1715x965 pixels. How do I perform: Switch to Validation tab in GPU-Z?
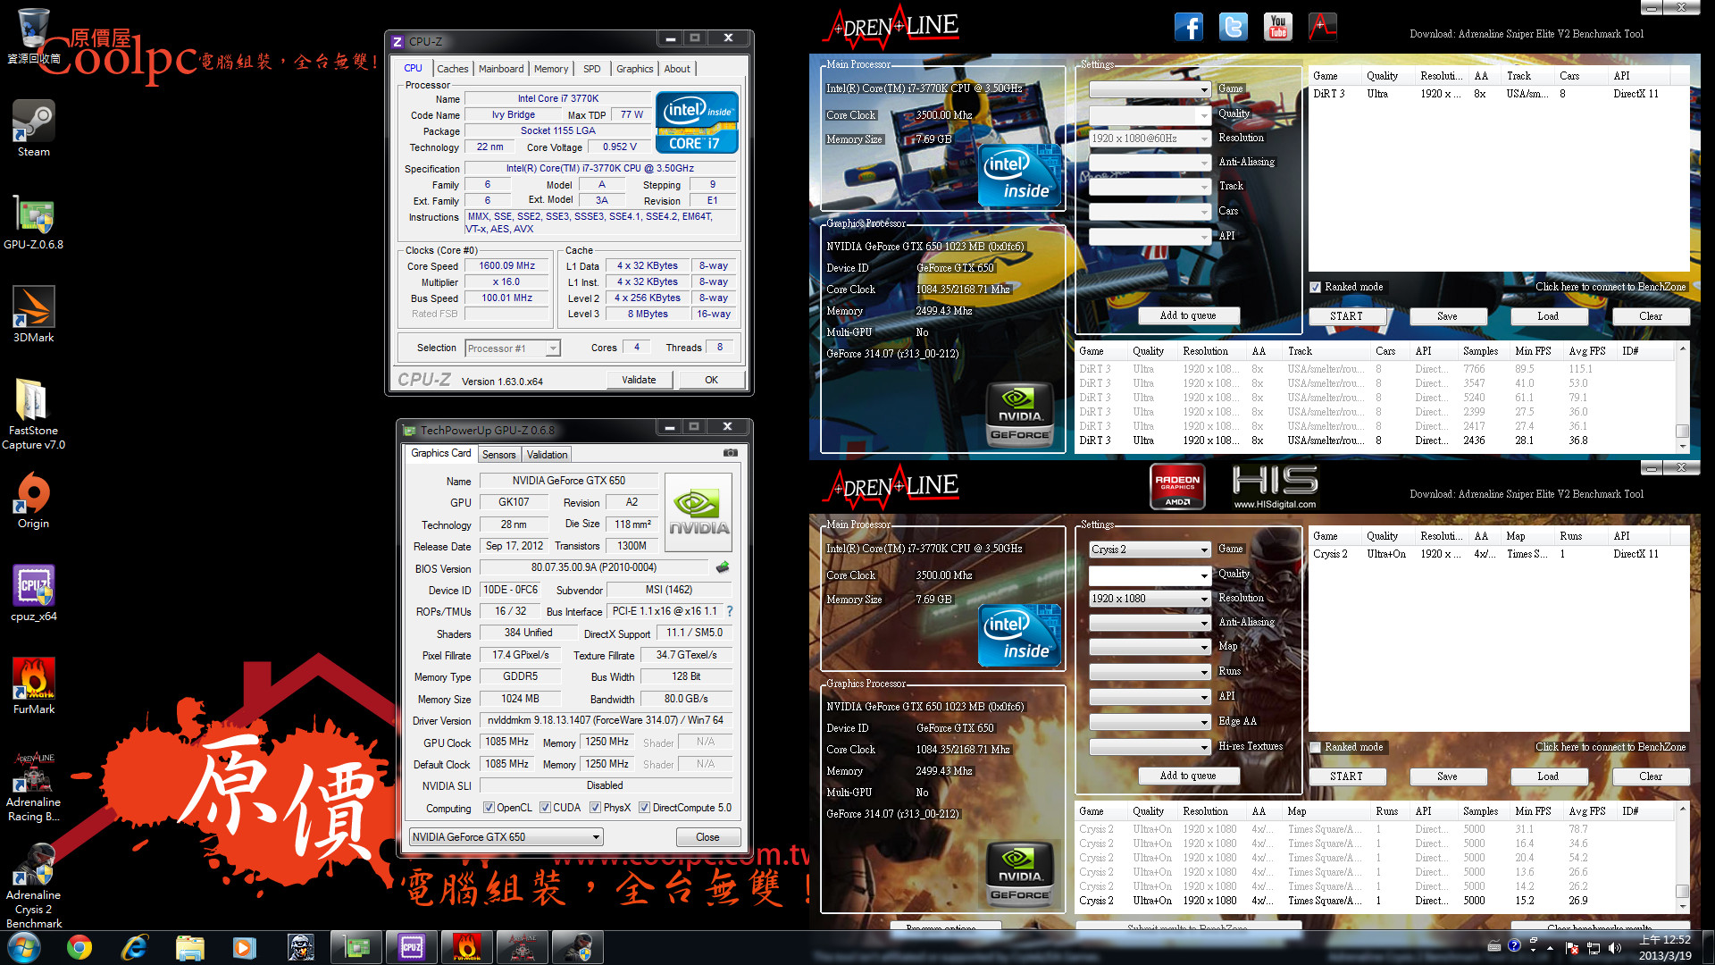[547, 455]
